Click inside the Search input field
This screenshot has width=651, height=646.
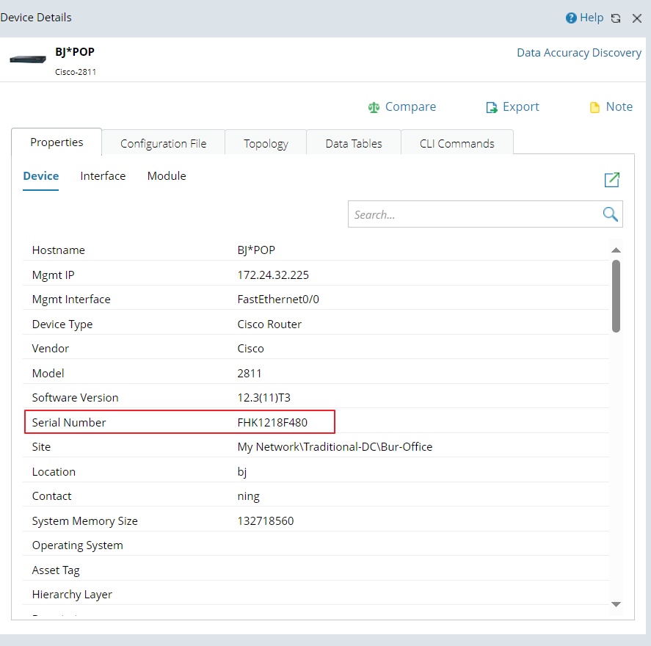click(x=473, y=214)
